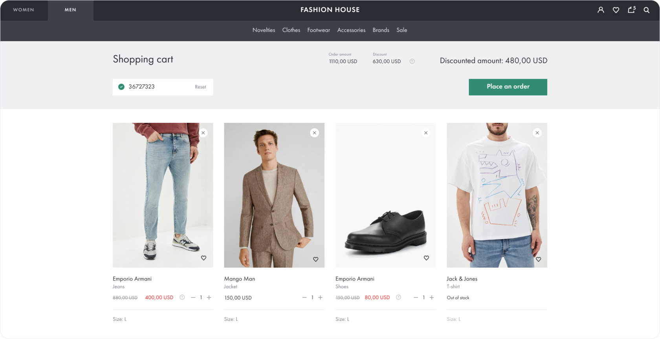Screen dimensions: 660x339
Task: Click Discounted amount: 480,00 USD
Action: point(493,61)
